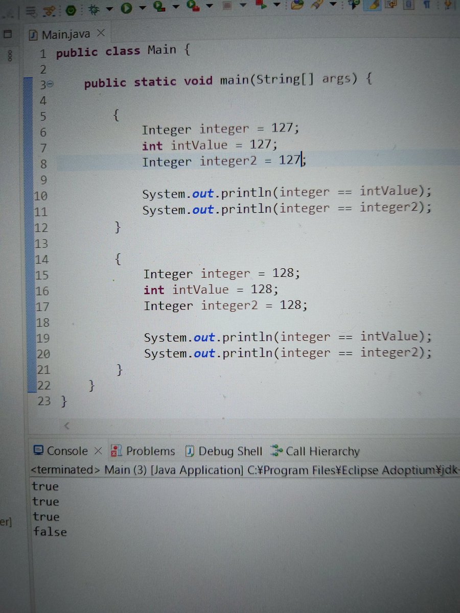
Task: Click the Debug Shell tab icon
Action: 190,451
